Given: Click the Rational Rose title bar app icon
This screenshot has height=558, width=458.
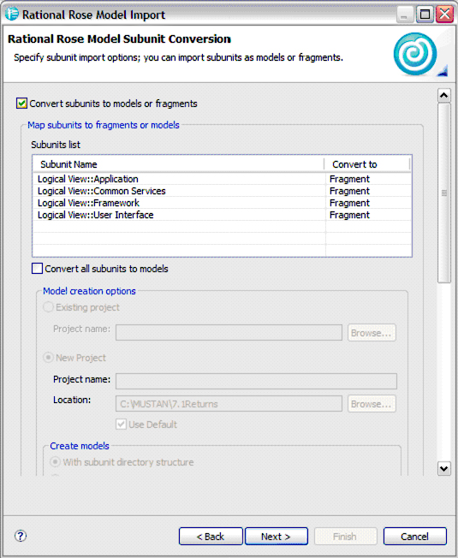Looking at the screenshot, I should (11, 14).
